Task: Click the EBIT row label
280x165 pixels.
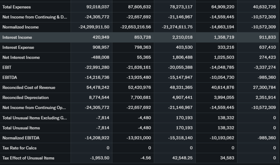Action: pos(7,67)
